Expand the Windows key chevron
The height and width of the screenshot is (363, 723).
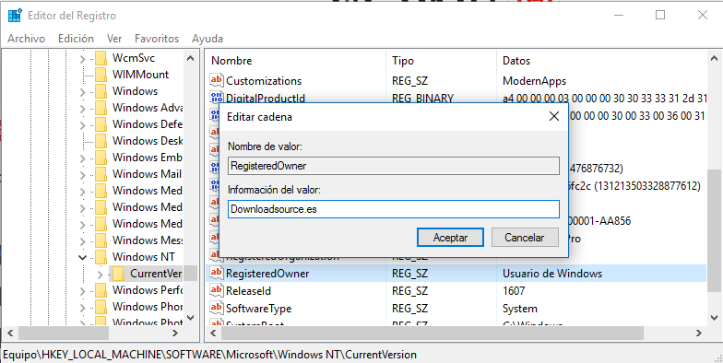(x=83, y=92)
